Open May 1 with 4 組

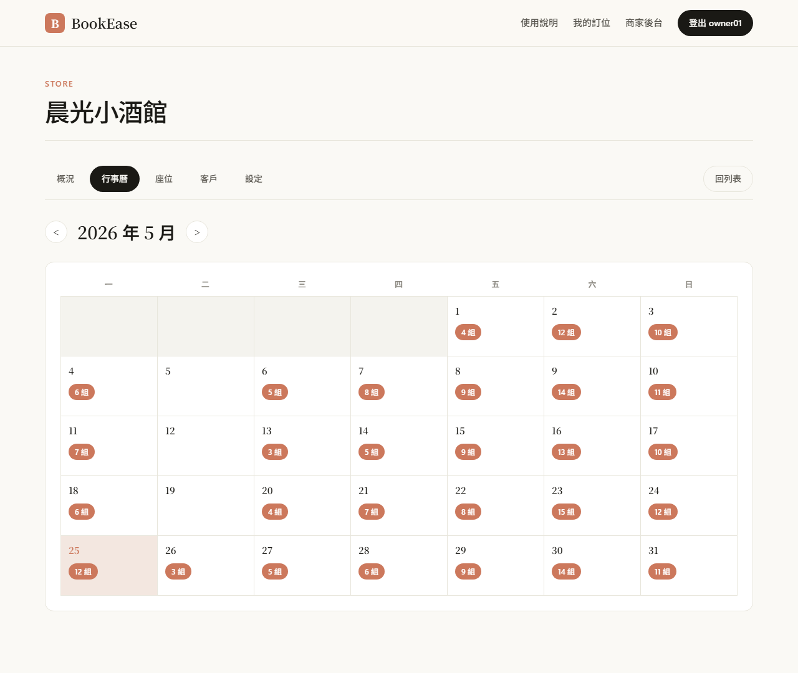[496, 327]
